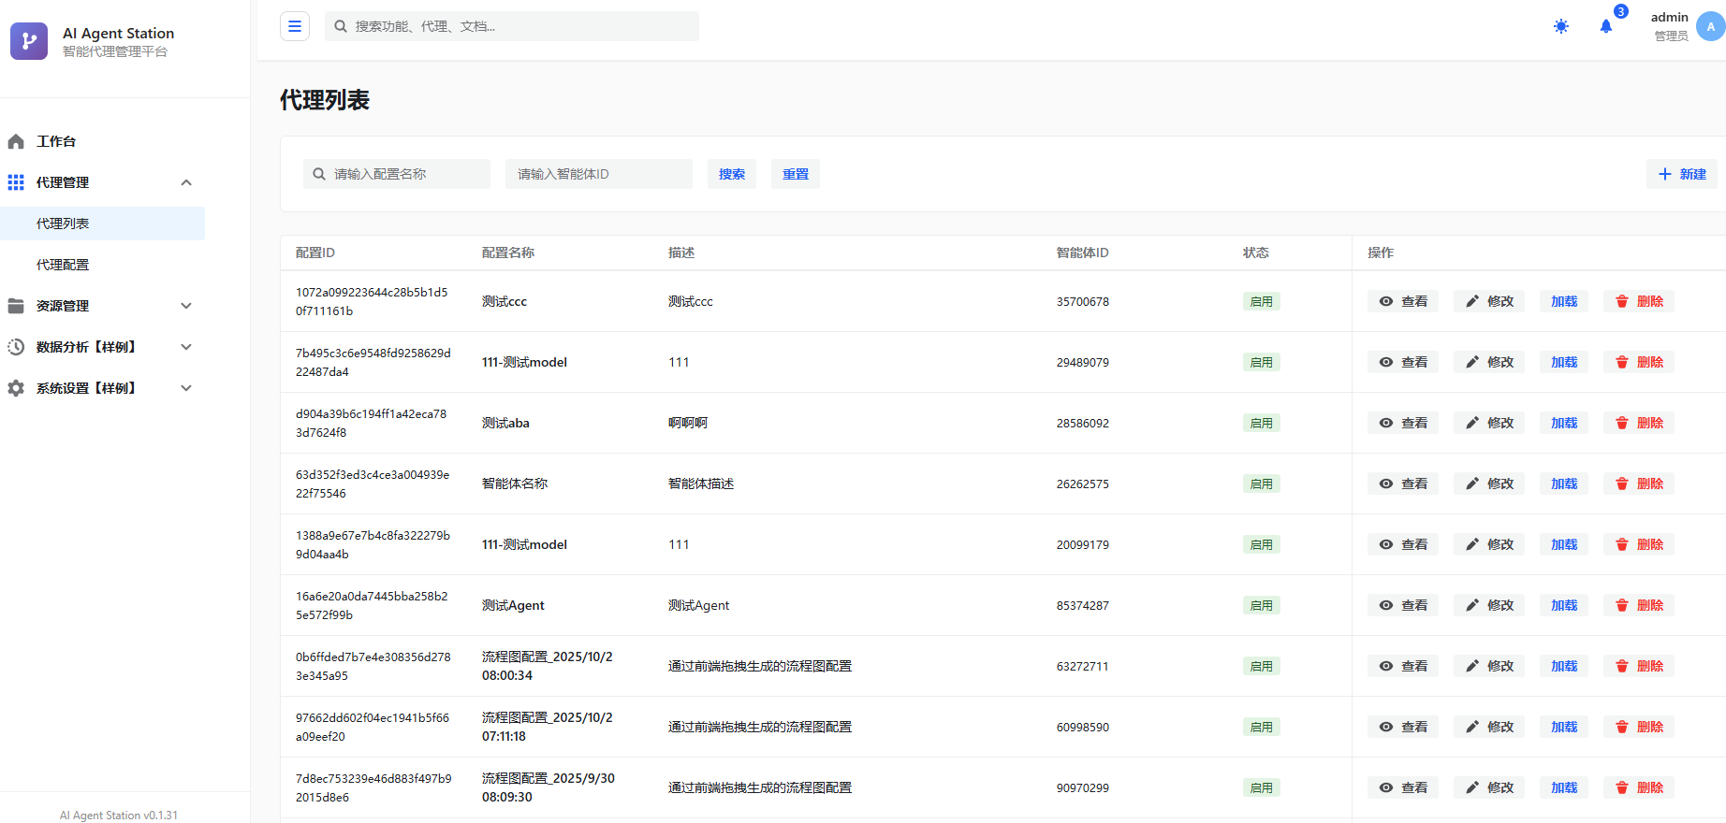Screen dimensions: 1726x823
Task: Click 加载 for the 智能体名称 row
Action: 1563,484
